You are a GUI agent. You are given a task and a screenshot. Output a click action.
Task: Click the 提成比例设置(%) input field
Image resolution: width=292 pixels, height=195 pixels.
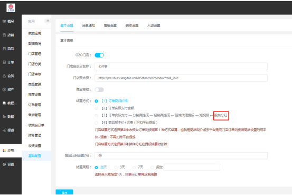click(x=181, y=156)
